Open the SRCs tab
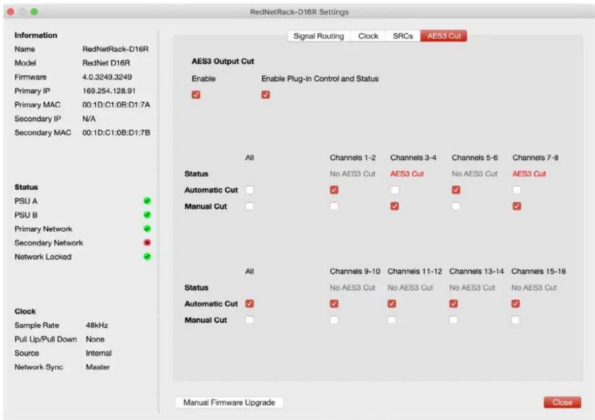This screenshot has width=595, height=420. point(402,36)
